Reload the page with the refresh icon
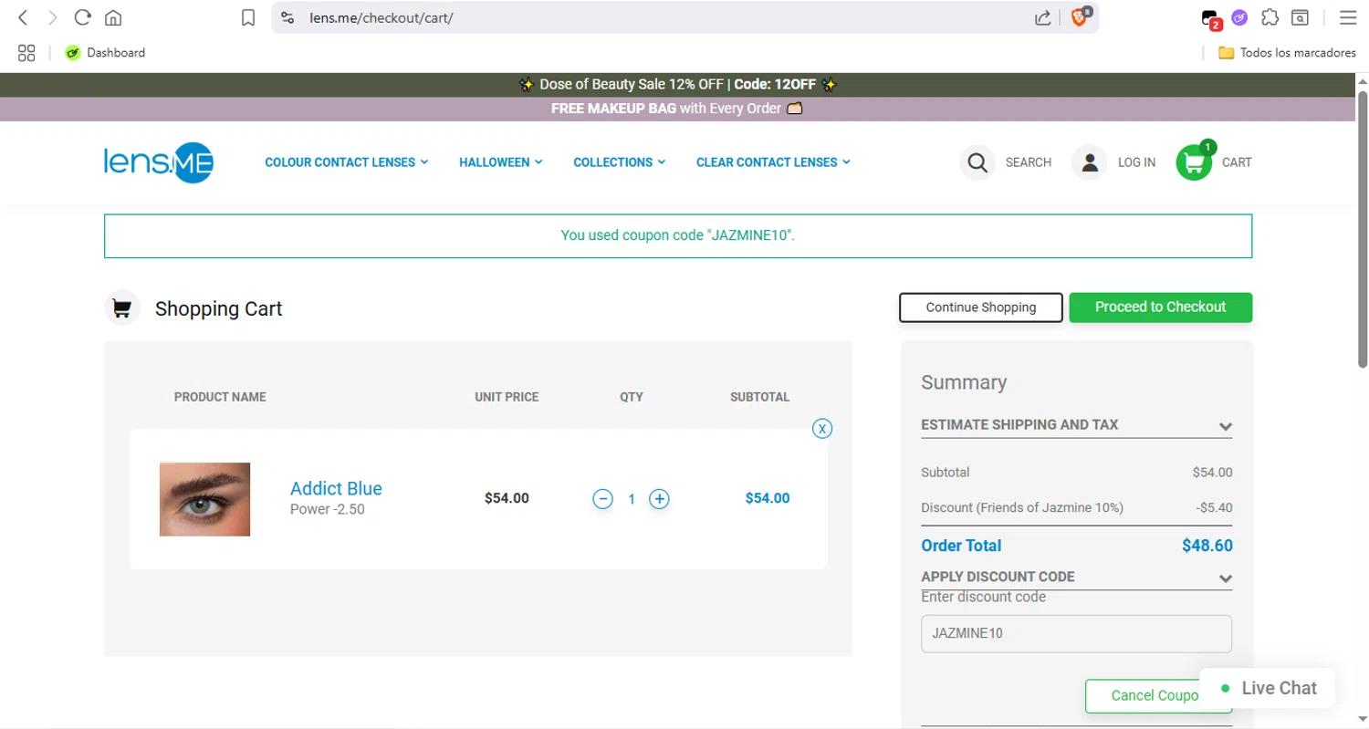The width and height of the screenshot is (1369, 729). click(x=82, y=17)
